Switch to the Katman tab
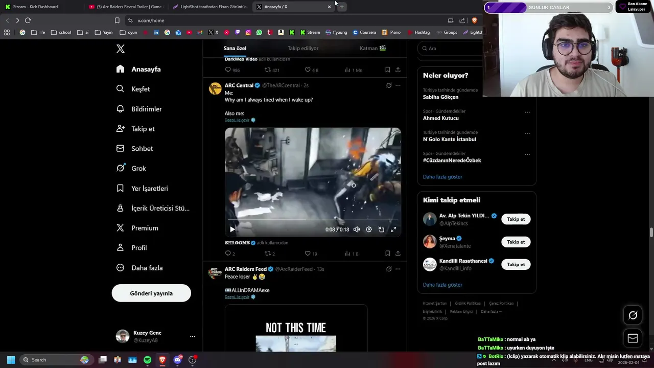Viewport: 654px width, 368px height. point(372,49)
